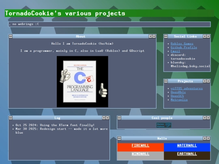Go to the EARTHWALL page
The image size is (219, 164).
187,154
